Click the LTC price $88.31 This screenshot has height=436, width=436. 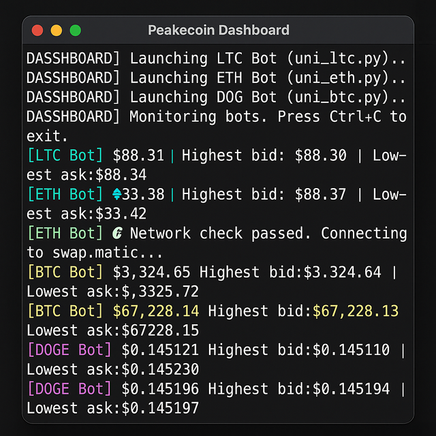coord(138,155)
